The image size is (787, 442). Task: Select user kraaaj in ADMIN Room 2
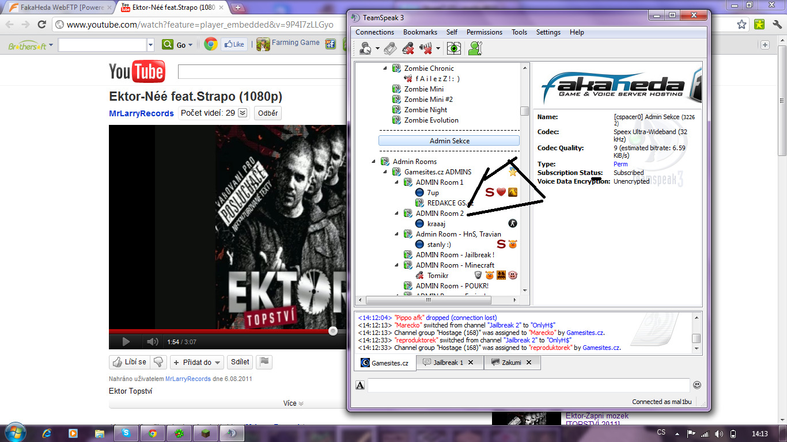point(436,224)
